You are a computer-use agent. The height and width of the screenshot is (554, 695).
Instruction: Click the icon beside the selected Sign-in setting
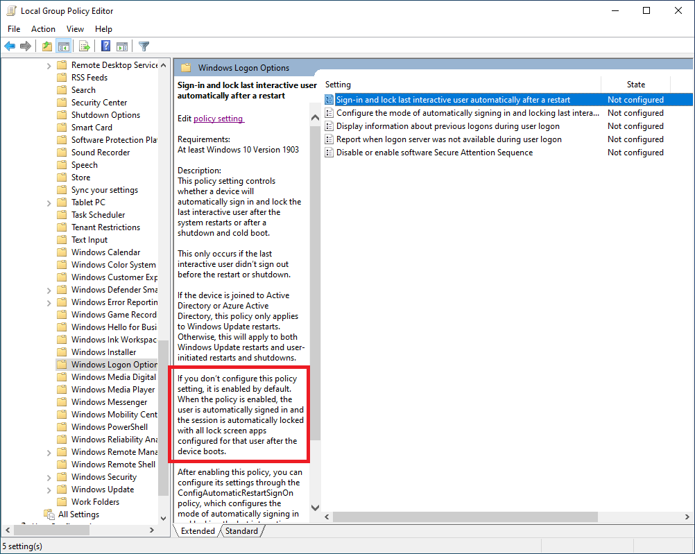pos(328,99)
